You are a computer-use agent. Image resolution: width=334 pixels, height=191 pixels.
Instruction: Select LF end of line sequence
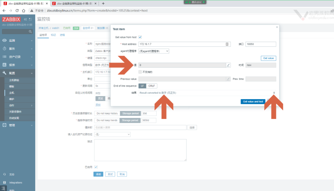click(142, 86)
